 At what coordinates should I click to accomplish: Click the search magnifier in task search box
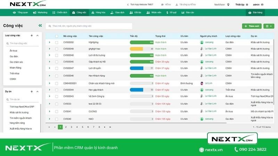[50, 26]
